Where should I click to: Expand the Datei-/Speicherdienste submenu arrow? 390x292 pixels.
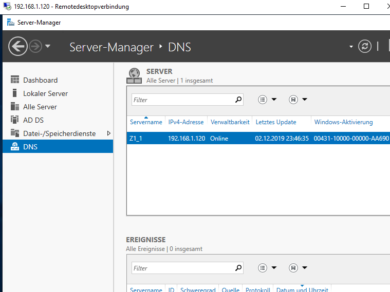click(109, 133)
